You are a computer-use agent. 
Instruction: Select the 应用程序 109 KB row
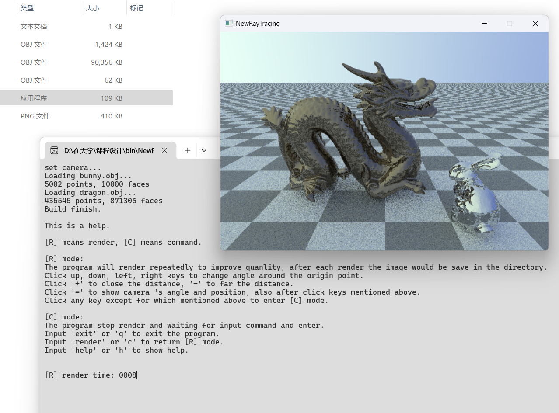click(86, 98)
